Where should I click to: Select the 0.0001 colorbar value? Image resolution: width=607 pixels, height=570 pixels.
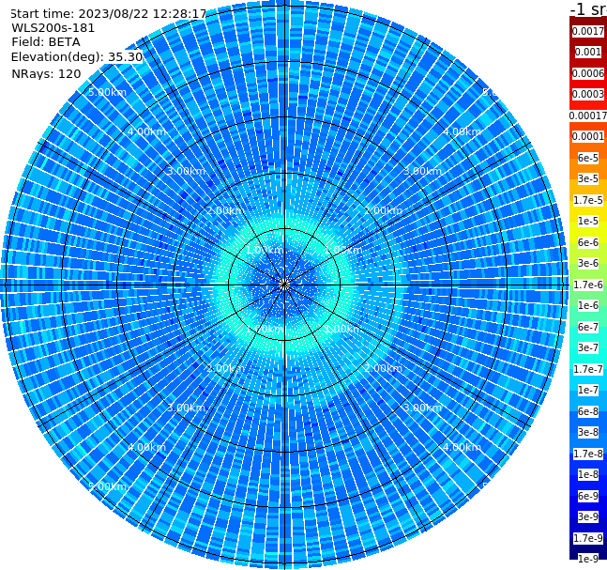588,136
